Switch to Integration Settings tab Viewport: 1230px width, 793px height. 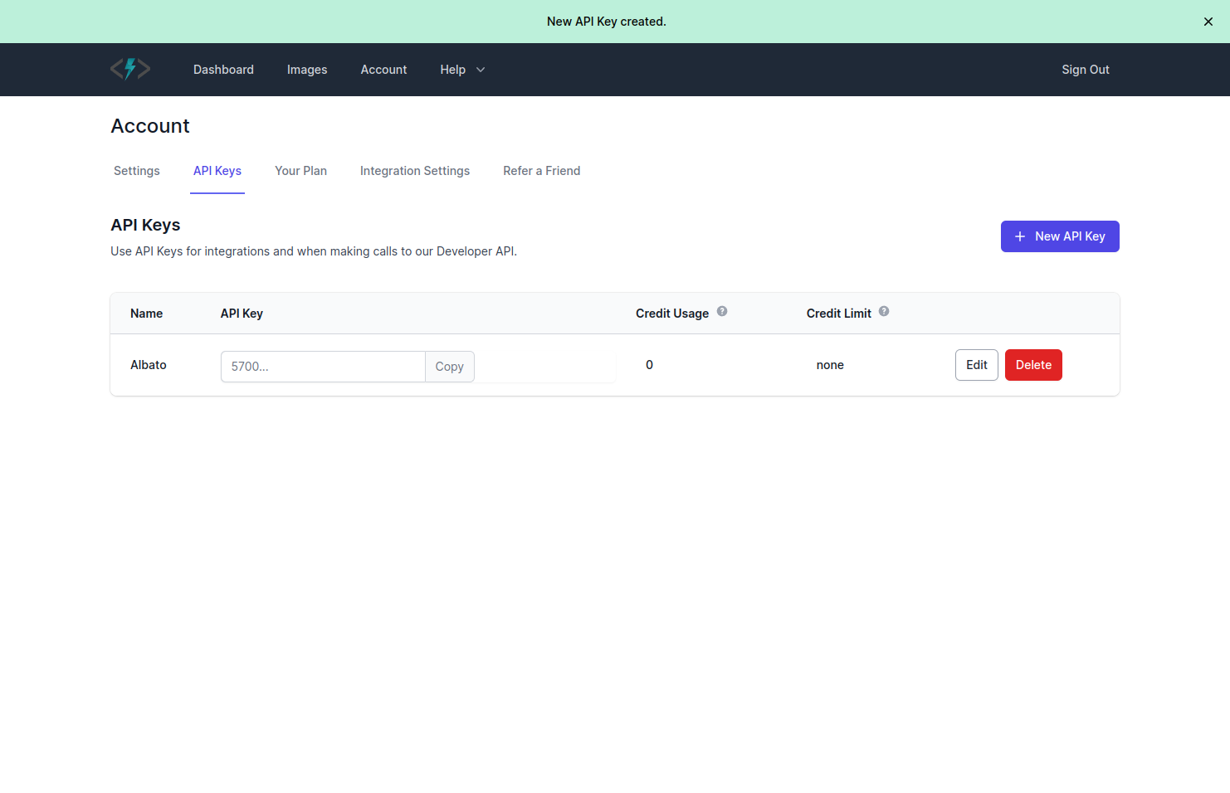(x=415, y=171)
